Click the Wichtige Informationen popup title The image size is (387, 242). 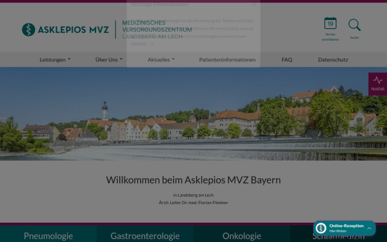click(160, 4)
